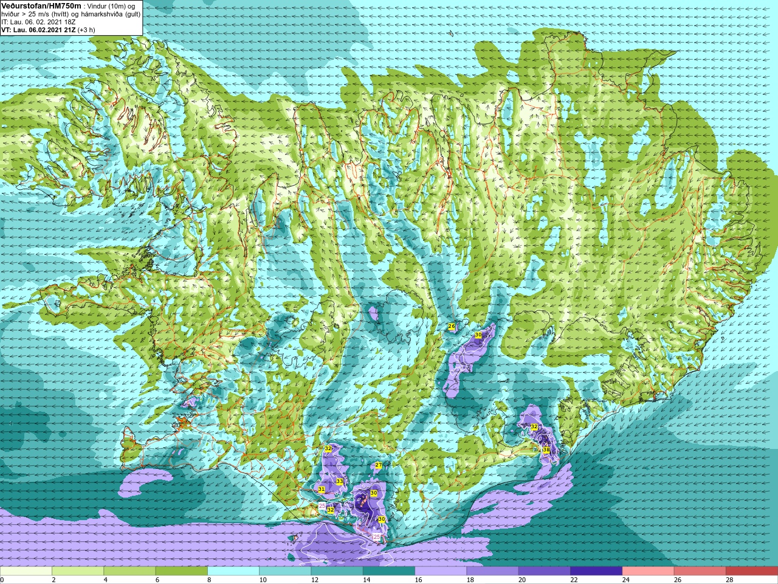Image resolution: width=778 pixels, height=584 pixels.
Task: Click the 24–26 m/s pink legend swatch
Action: click(648, 571)
